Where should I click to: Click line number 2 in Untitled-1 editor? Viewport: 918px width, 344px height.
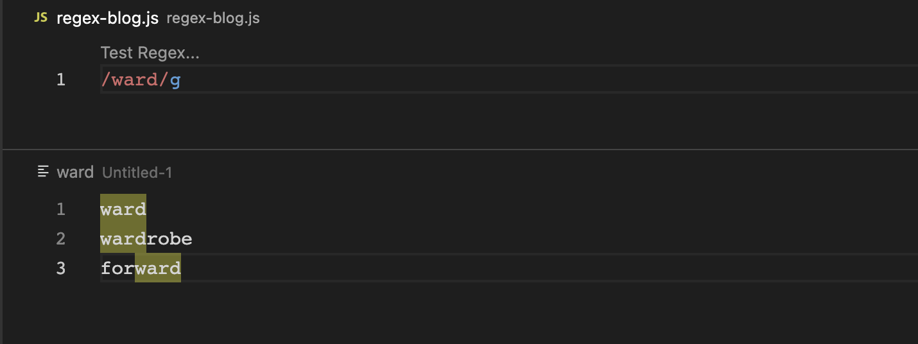point(61,239)
